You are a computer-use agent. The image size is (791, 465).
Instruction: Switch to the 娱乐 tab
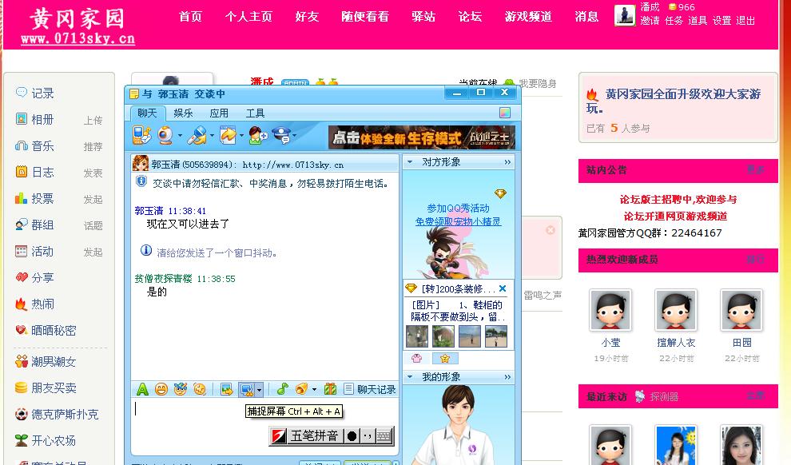(183, 113)
